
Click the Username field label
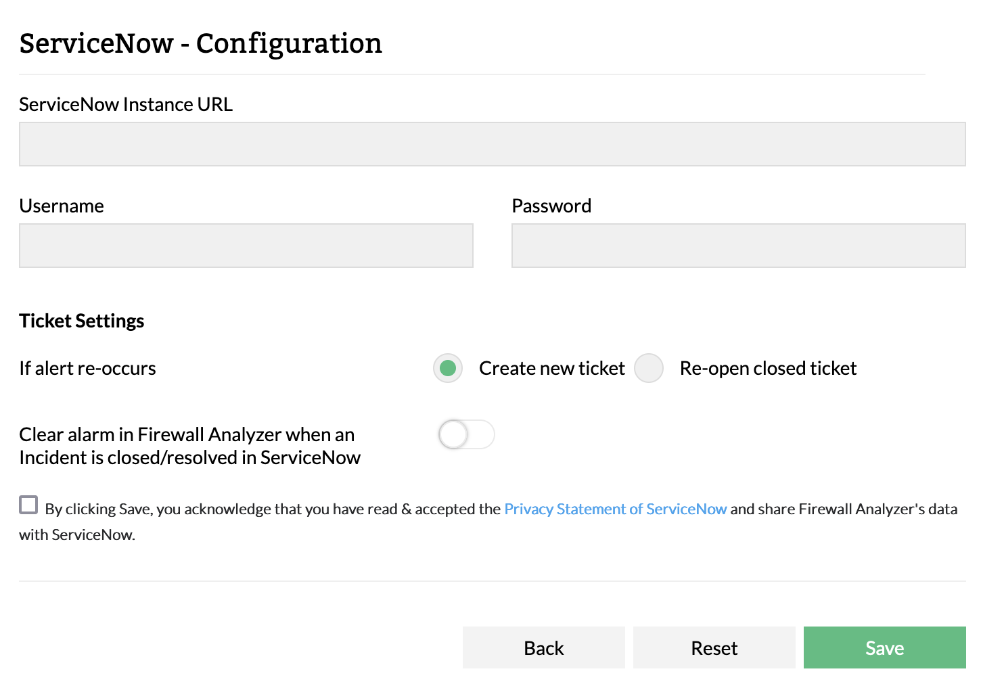coord(61,206)
